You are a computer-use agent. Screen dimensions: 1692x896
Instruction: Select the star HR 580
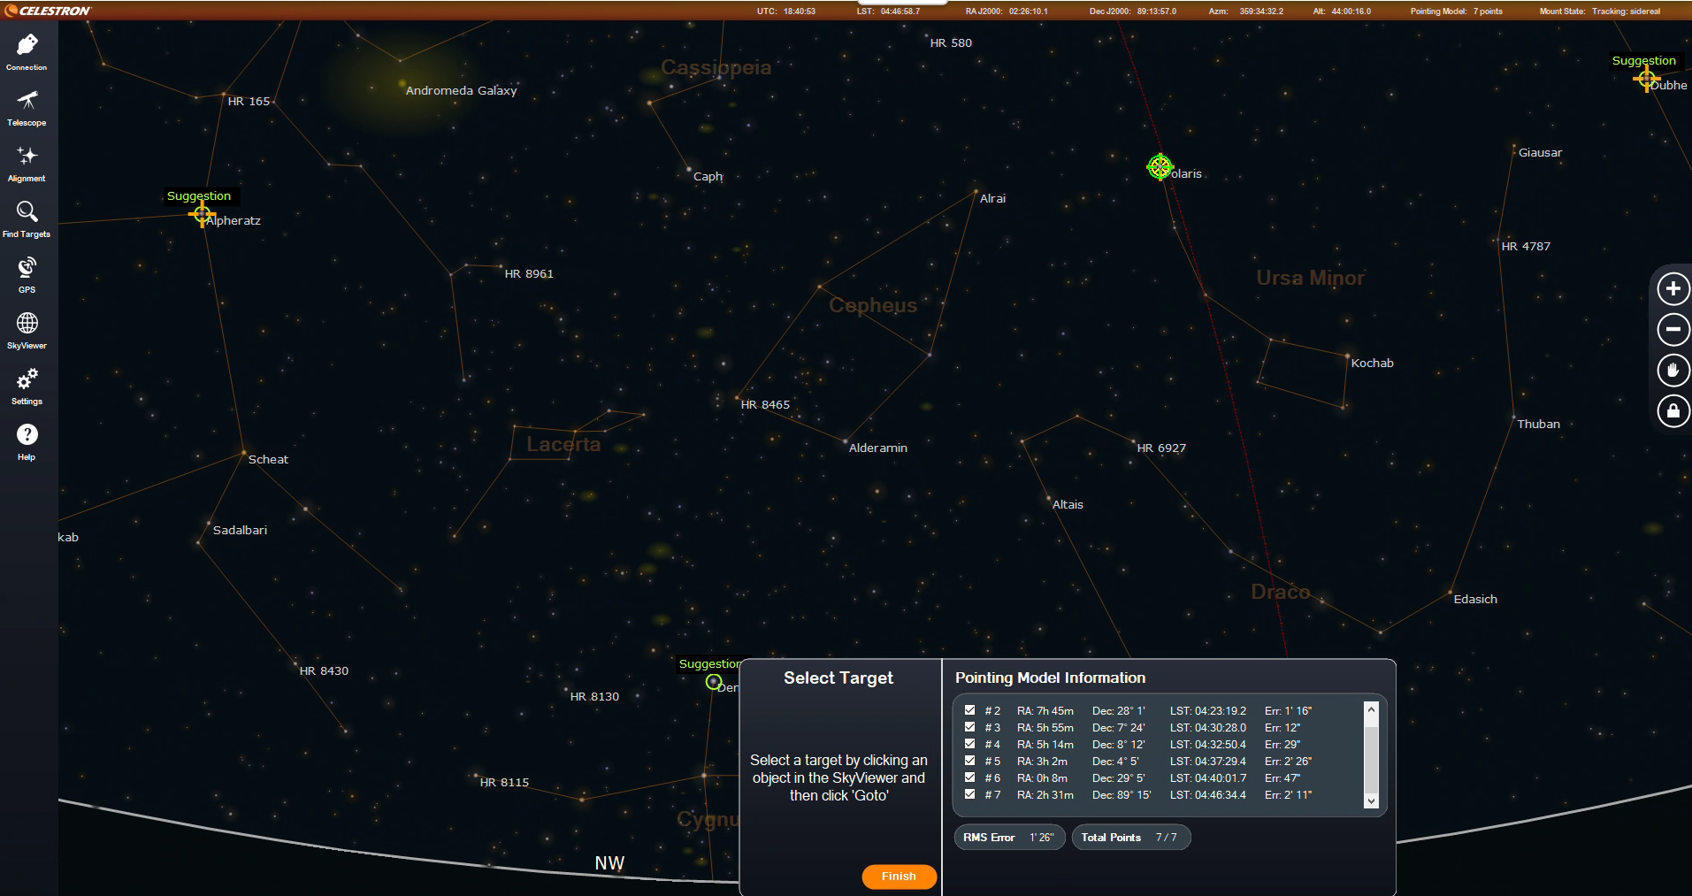[x=951, y=42]
